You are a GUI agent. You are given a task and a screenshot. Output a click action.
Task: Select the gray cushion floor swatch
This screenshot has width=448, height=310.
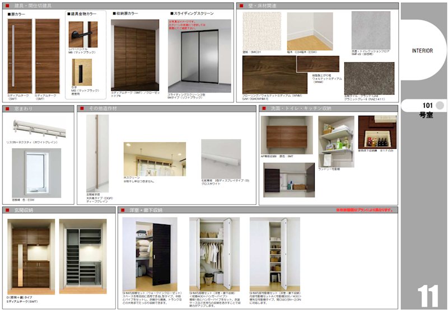[x=371, y=30]
